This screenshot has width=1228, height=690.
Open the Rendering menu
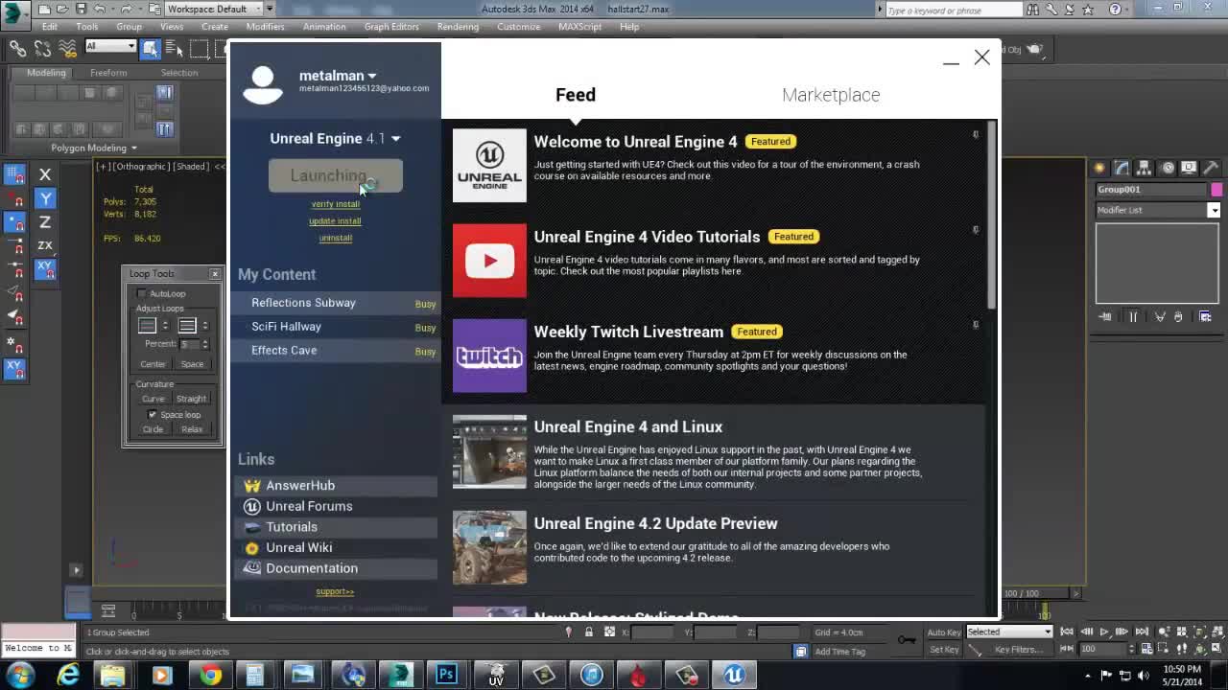pyautogui.click(x=458, y=27)
